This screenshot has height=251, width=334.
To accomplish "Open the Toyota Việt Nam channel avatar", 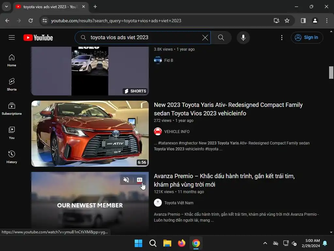I will pyautogui.click(x=158, y=203).
